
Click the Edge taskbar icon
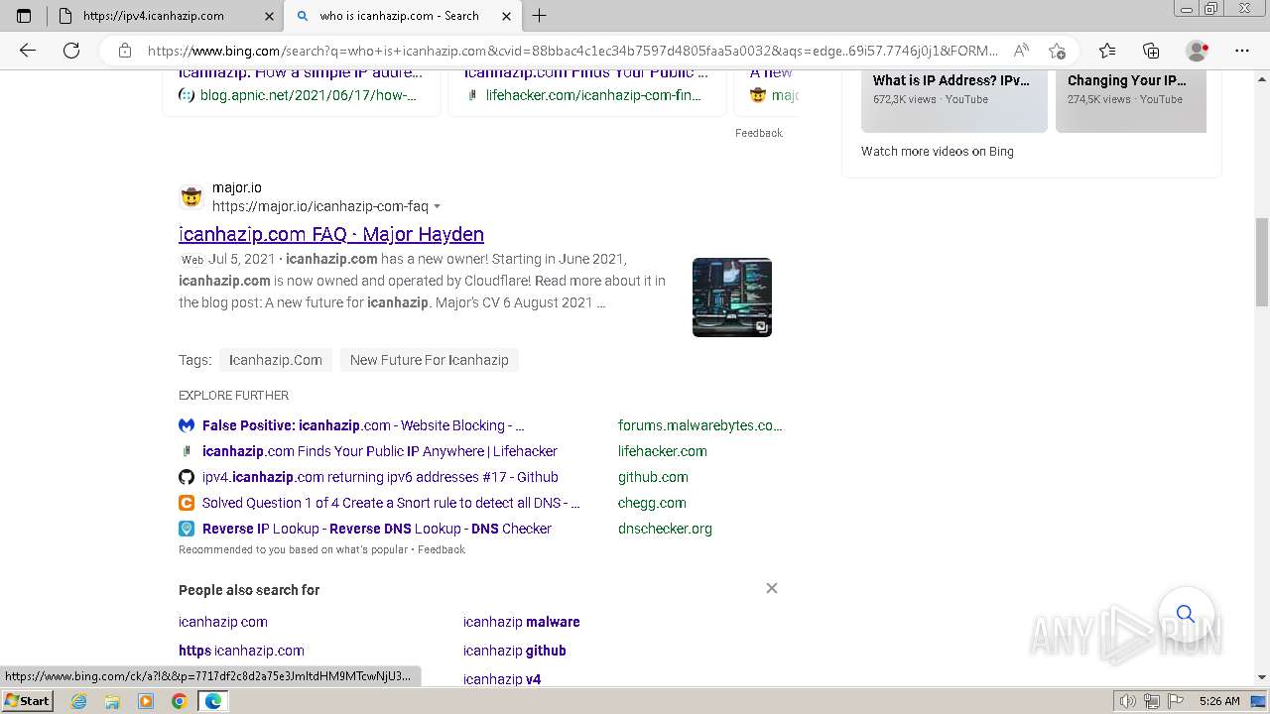coord(213,701)
